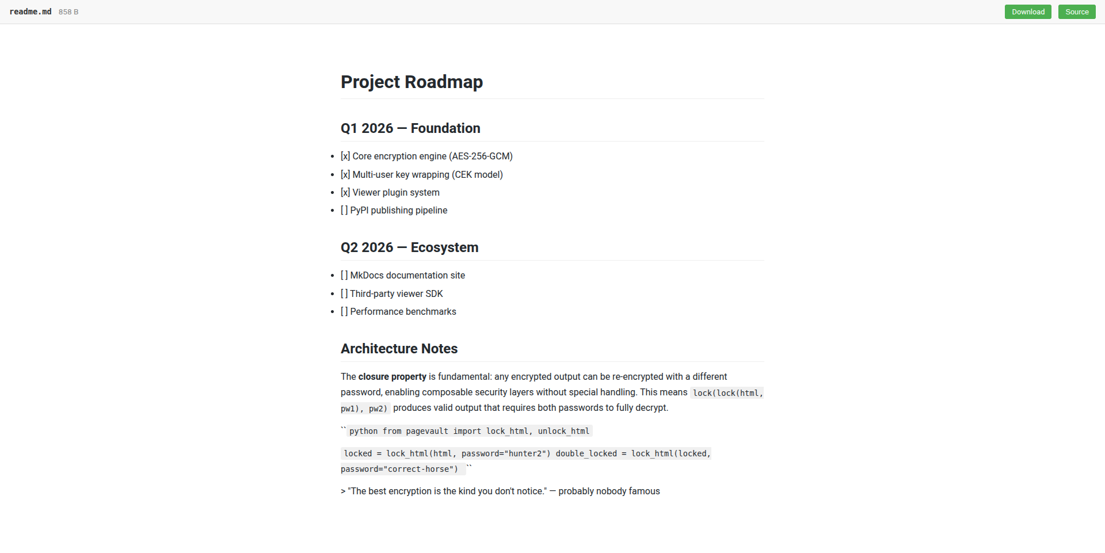Image resolution: width=1105 pixels, height=553 pixels.
Task: Check the MkDocs documentation site item
Action: click(403, 275)
